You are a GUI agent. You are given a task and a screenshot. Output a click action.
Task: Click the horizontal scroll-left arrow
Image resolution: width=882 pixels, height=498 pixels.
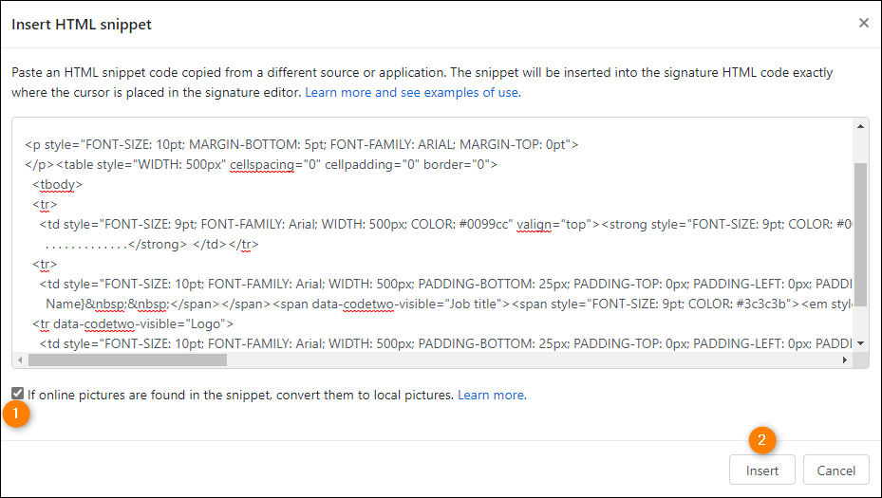click(20, 360)
